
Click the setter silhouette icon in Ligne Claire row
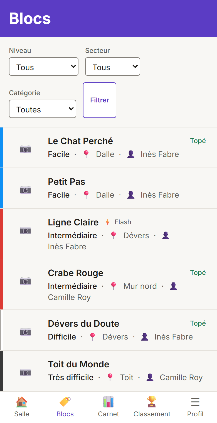[x=166, y=235]
